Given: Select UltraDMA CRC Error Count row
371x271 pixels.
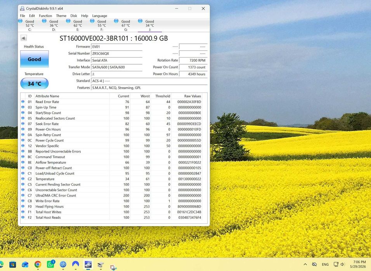Looking at the screenshot, I should pyautogui.click(x=111, y=195).
